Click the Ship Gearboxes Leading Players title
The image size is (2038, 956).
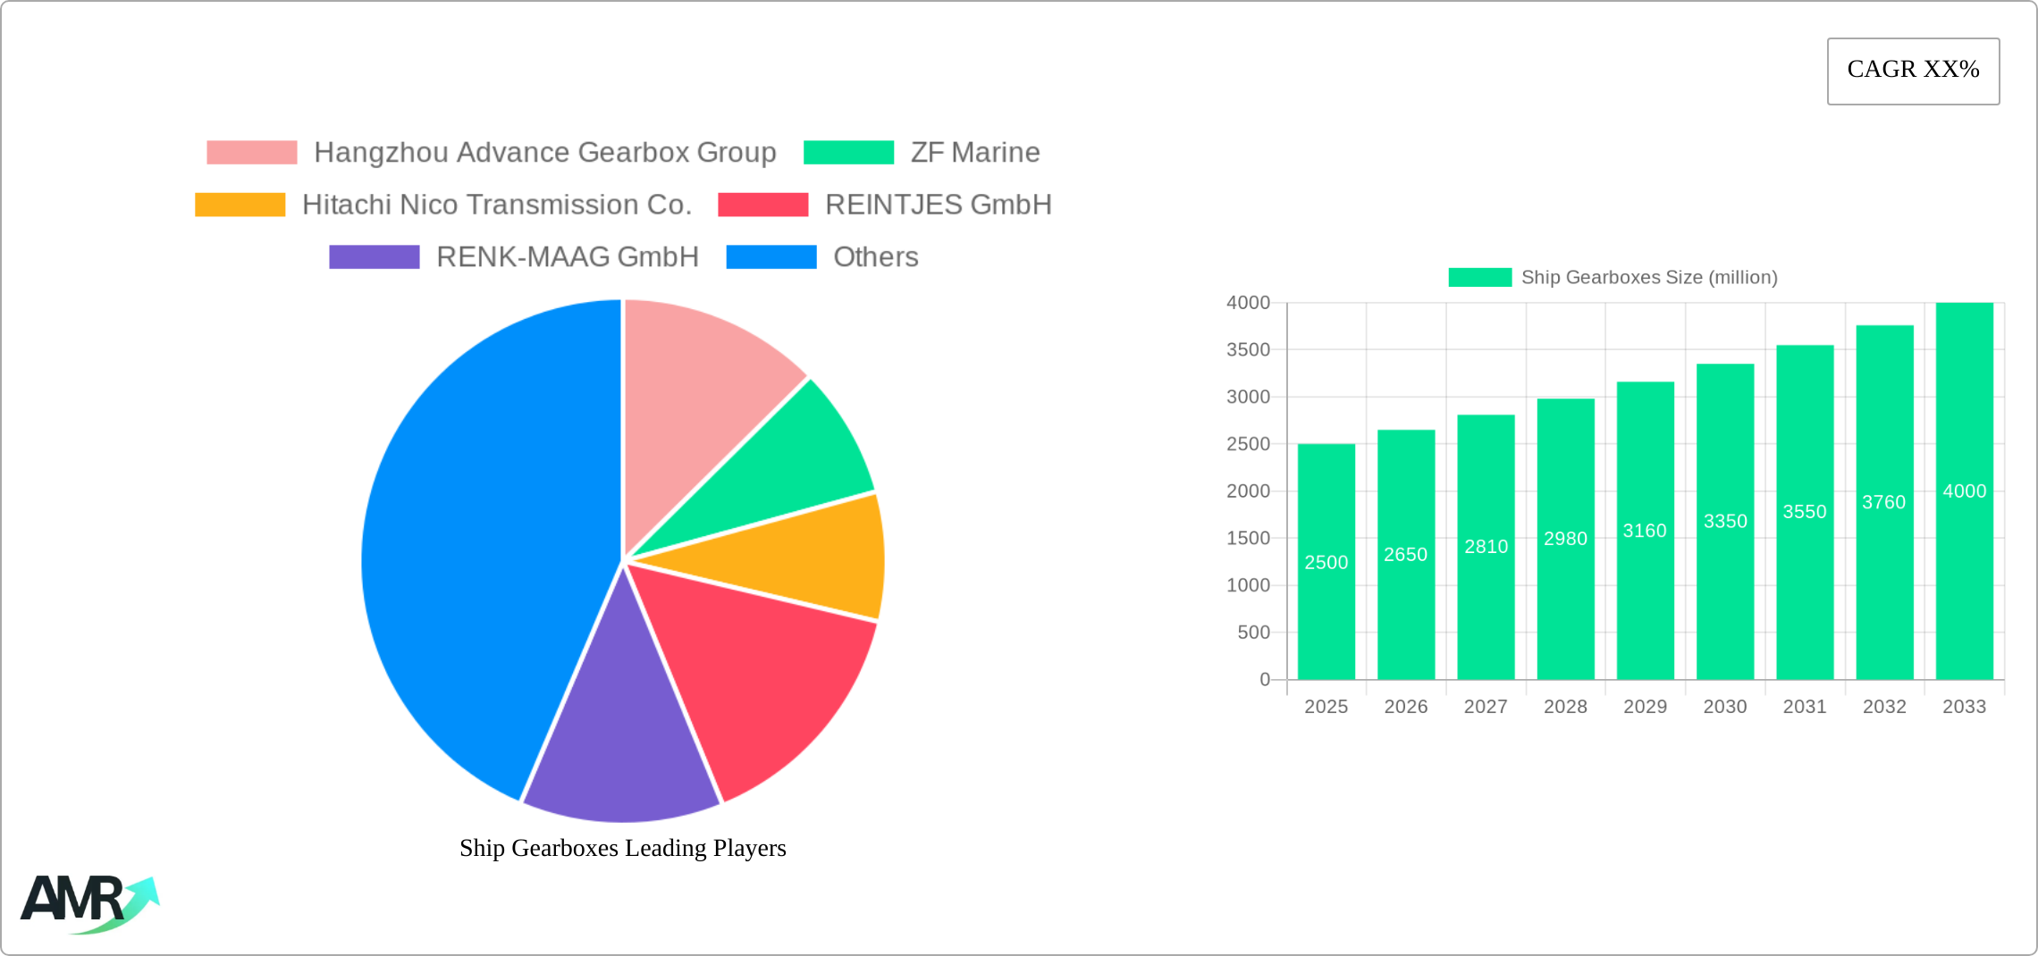click(621, 849)
